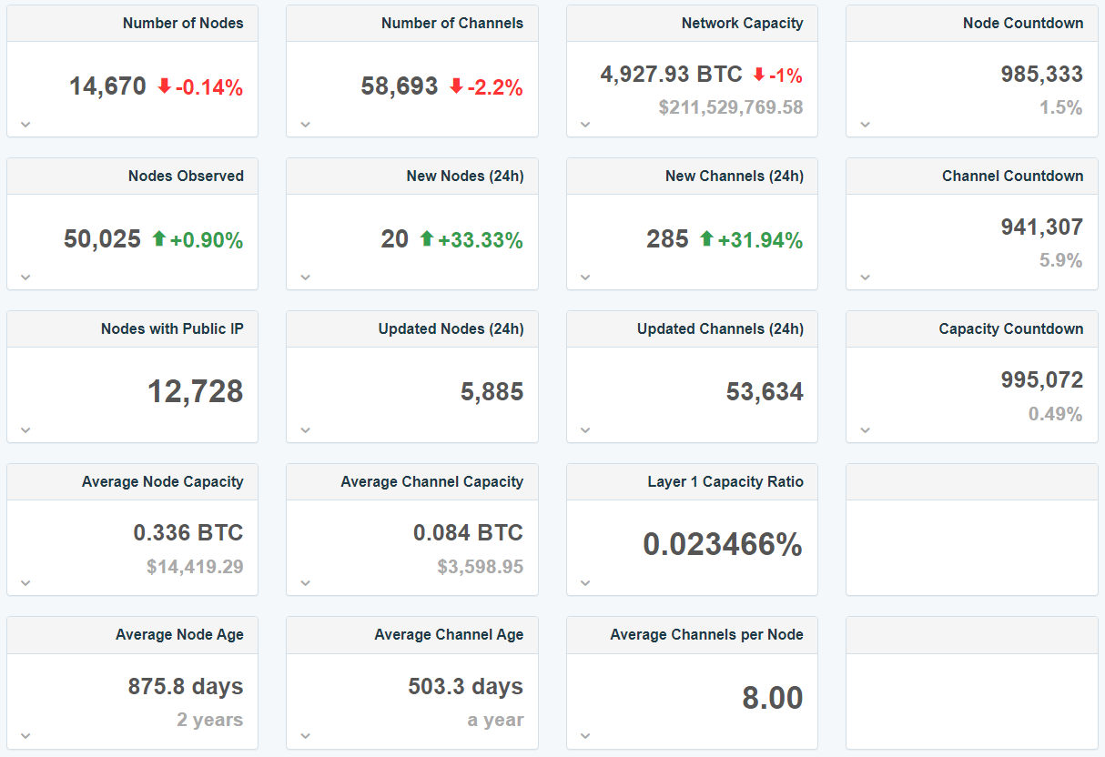The height and width of the screenshot is (757, 1105).
Task: Click the green up arrow in New Channels (24h)
Action: pos(706,239)
